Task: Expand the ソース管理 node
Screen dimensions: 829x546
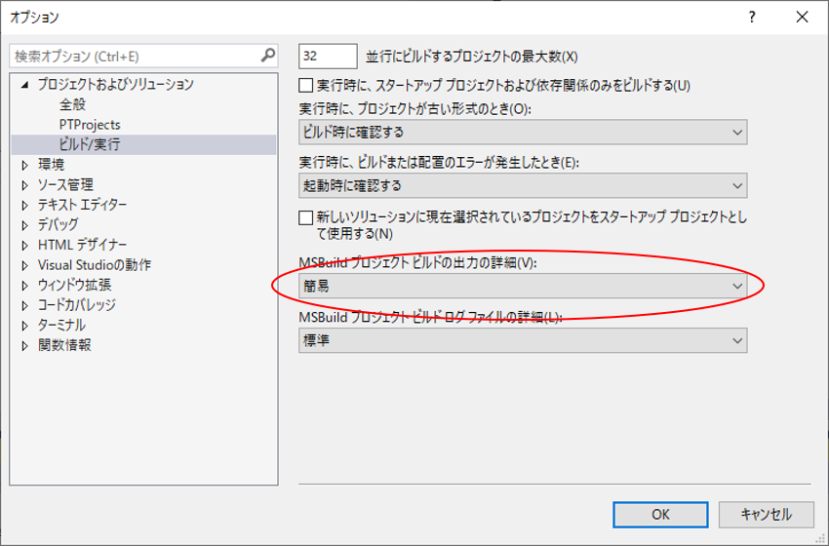Action: 25,185
